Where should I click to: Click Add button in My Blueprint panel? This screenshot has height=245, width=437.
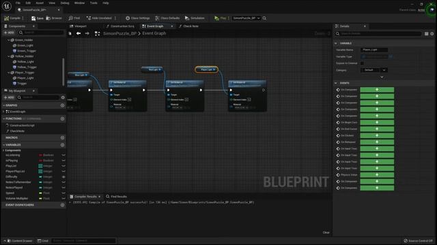[9, 97]
